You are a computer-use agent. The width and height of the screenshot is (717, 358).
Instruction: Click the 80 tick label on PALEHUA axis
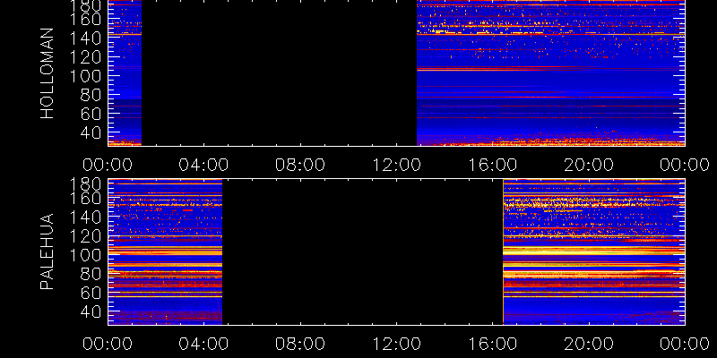[x=93, y=274]
